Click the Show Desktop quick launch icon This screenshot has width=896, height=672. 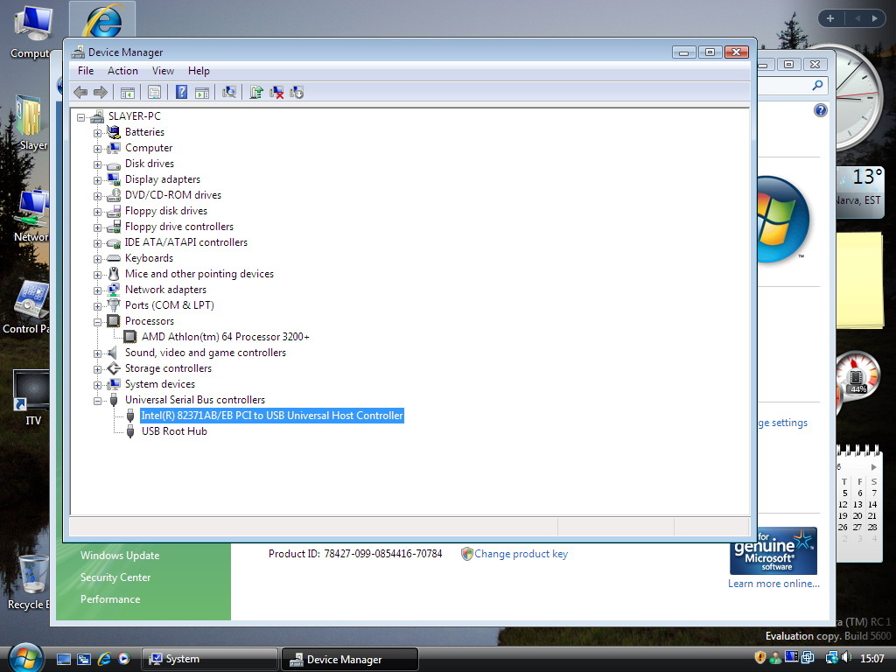[64, 659]
